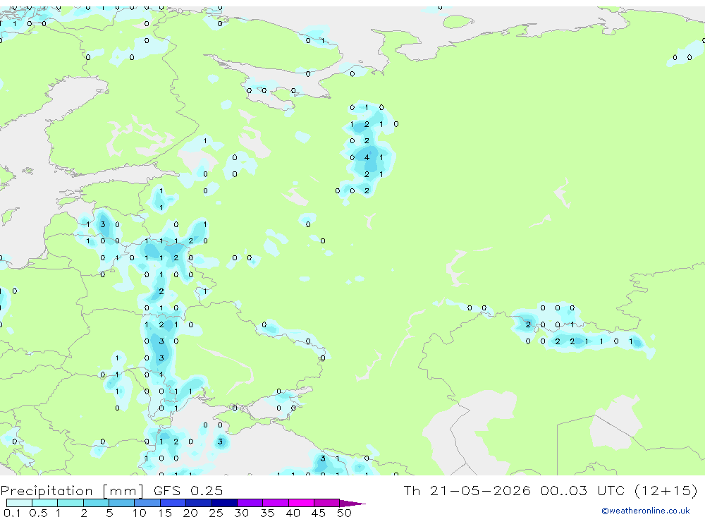This screenshot has width=705, height=517.
Task: Click the legend label '40'
Action: pos(293,513)
